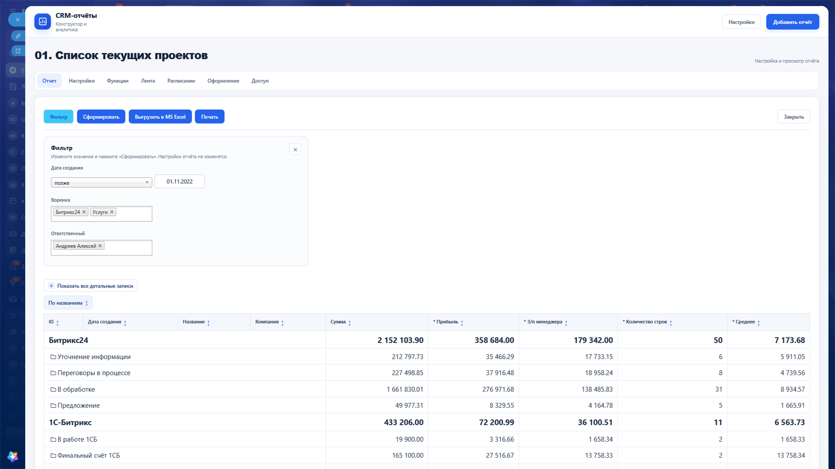Select the Переговоры в процессе row label
The height and width of the screenshot is (469, 835).
pos(94,373)
